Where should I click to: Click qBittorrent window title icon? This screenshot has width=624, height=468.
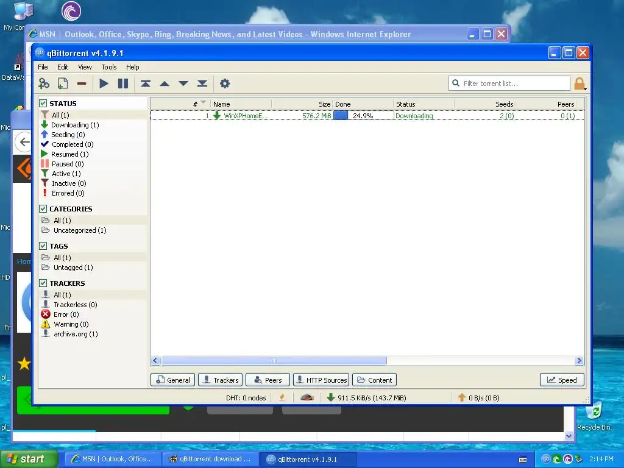pyautogui.click(x=39, y=52)
